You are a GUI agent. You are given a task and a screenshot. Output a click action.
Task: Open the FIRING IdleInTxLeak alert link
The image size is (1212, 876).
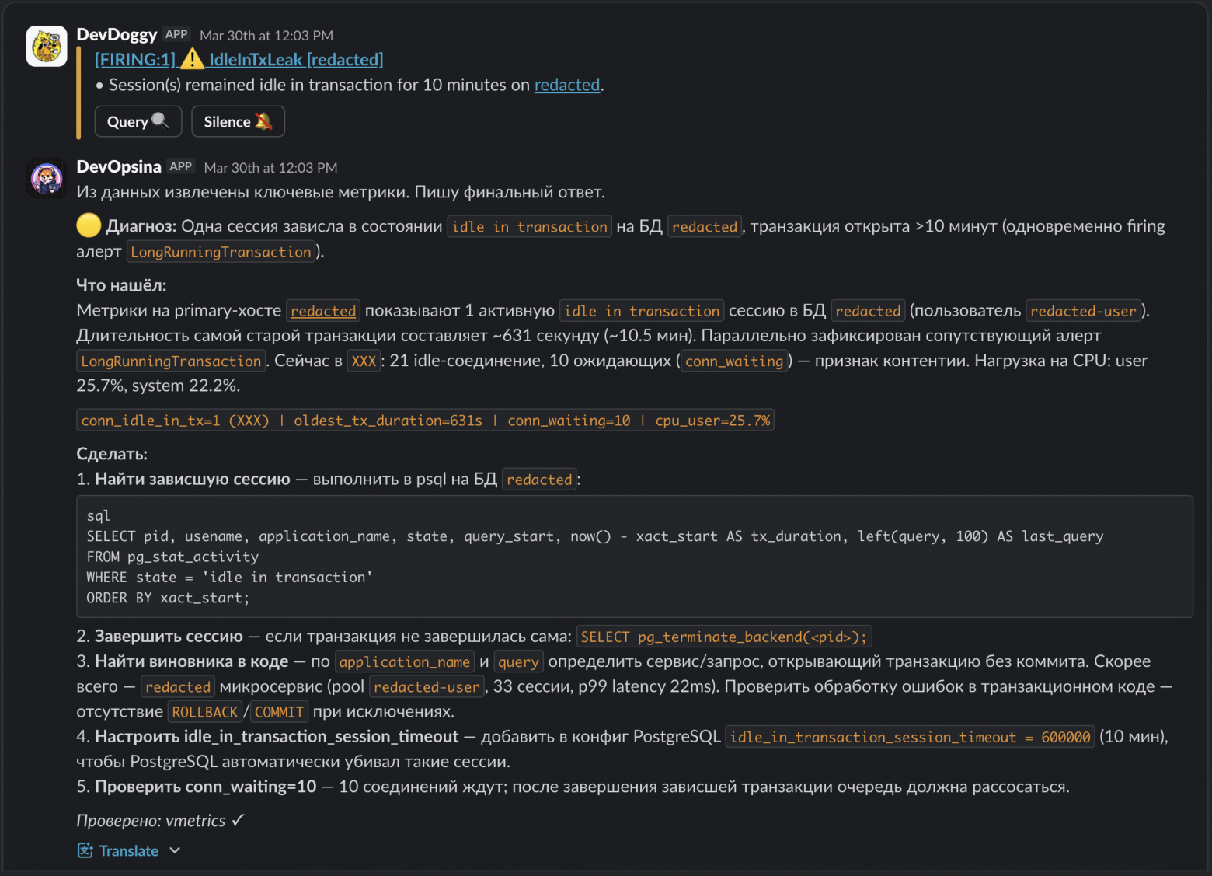(x=239, y=60)
